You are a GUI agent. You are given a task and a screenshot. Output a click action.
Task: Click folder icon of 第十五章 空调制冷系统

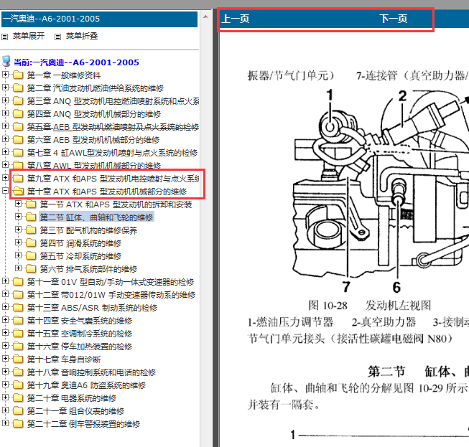tap(18, 333)
